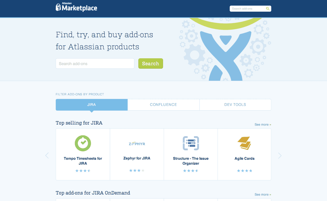Open the Tempo Timesheets clock icon
327x201 pixels.
(x=83, y=143)
